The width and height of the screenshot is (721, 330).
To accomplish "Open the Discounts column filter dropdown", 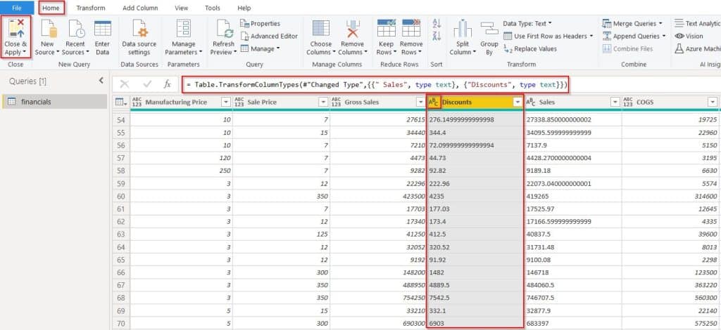I will point(518,103).
